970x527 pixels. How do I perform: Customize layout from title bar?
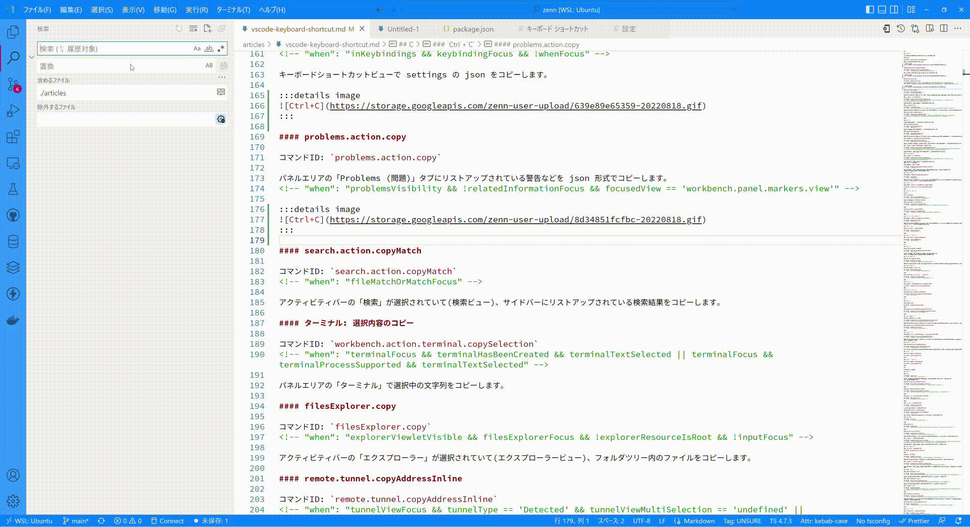[x=911, y=10]
